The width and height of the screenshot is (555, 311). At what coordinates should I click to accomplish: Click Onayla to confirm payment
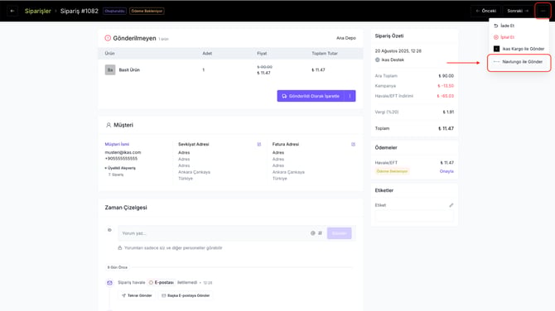(446, 171)
